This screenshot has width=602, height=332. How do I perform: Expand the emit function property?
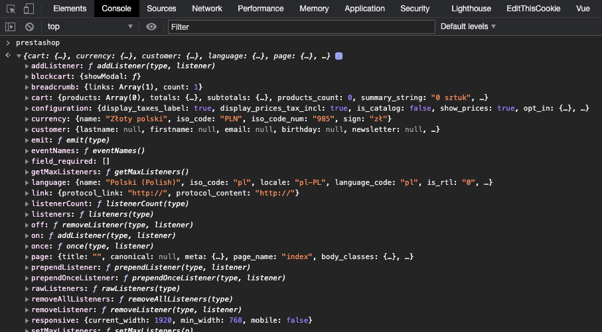tap(27, 140)
